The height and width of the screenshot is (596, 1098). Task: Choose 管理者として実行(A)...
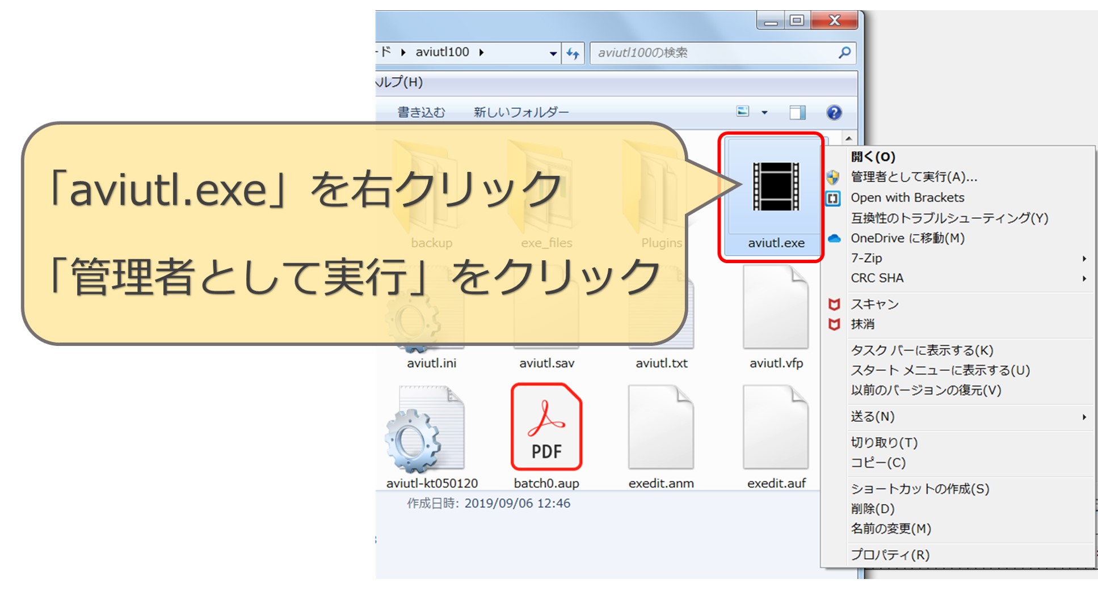pos(914,177)
